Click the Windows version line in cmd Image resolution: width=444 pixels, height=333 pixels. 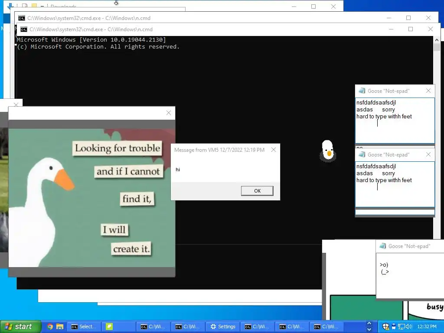pyautogui.click(x=91, y=39)
